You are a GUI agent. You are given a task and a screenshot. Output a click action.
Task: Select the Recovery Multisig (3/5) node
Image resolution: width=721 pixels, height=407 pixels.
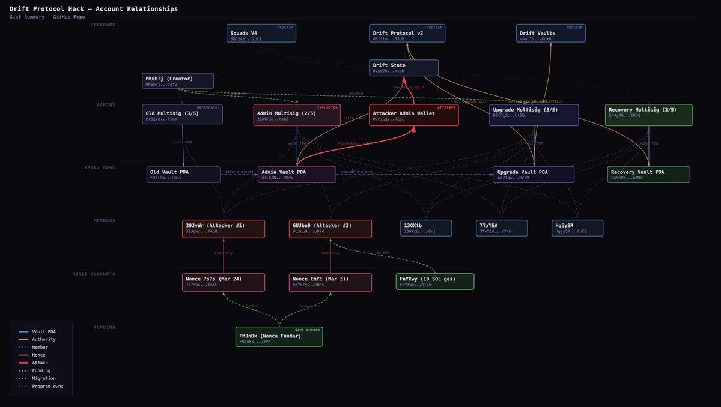pos(649,115)
